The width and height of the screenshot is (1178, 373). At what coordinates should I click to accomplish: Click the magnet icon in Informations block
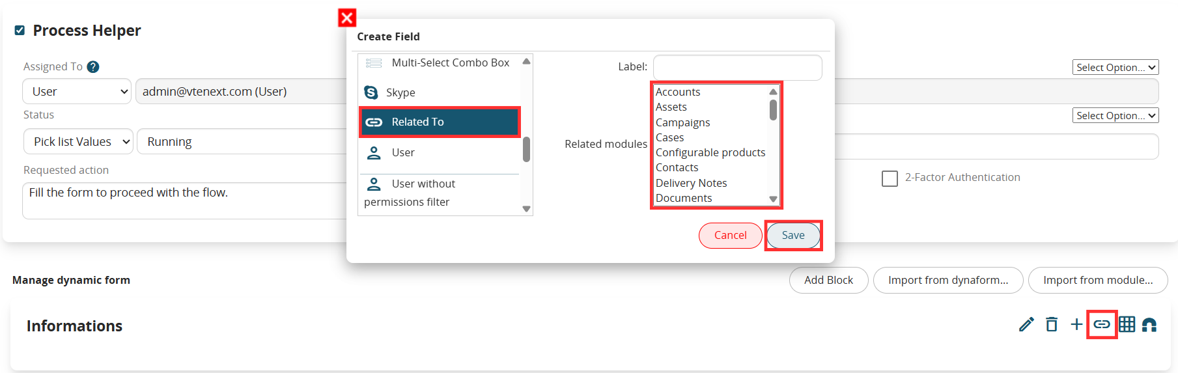(1149, 324)
